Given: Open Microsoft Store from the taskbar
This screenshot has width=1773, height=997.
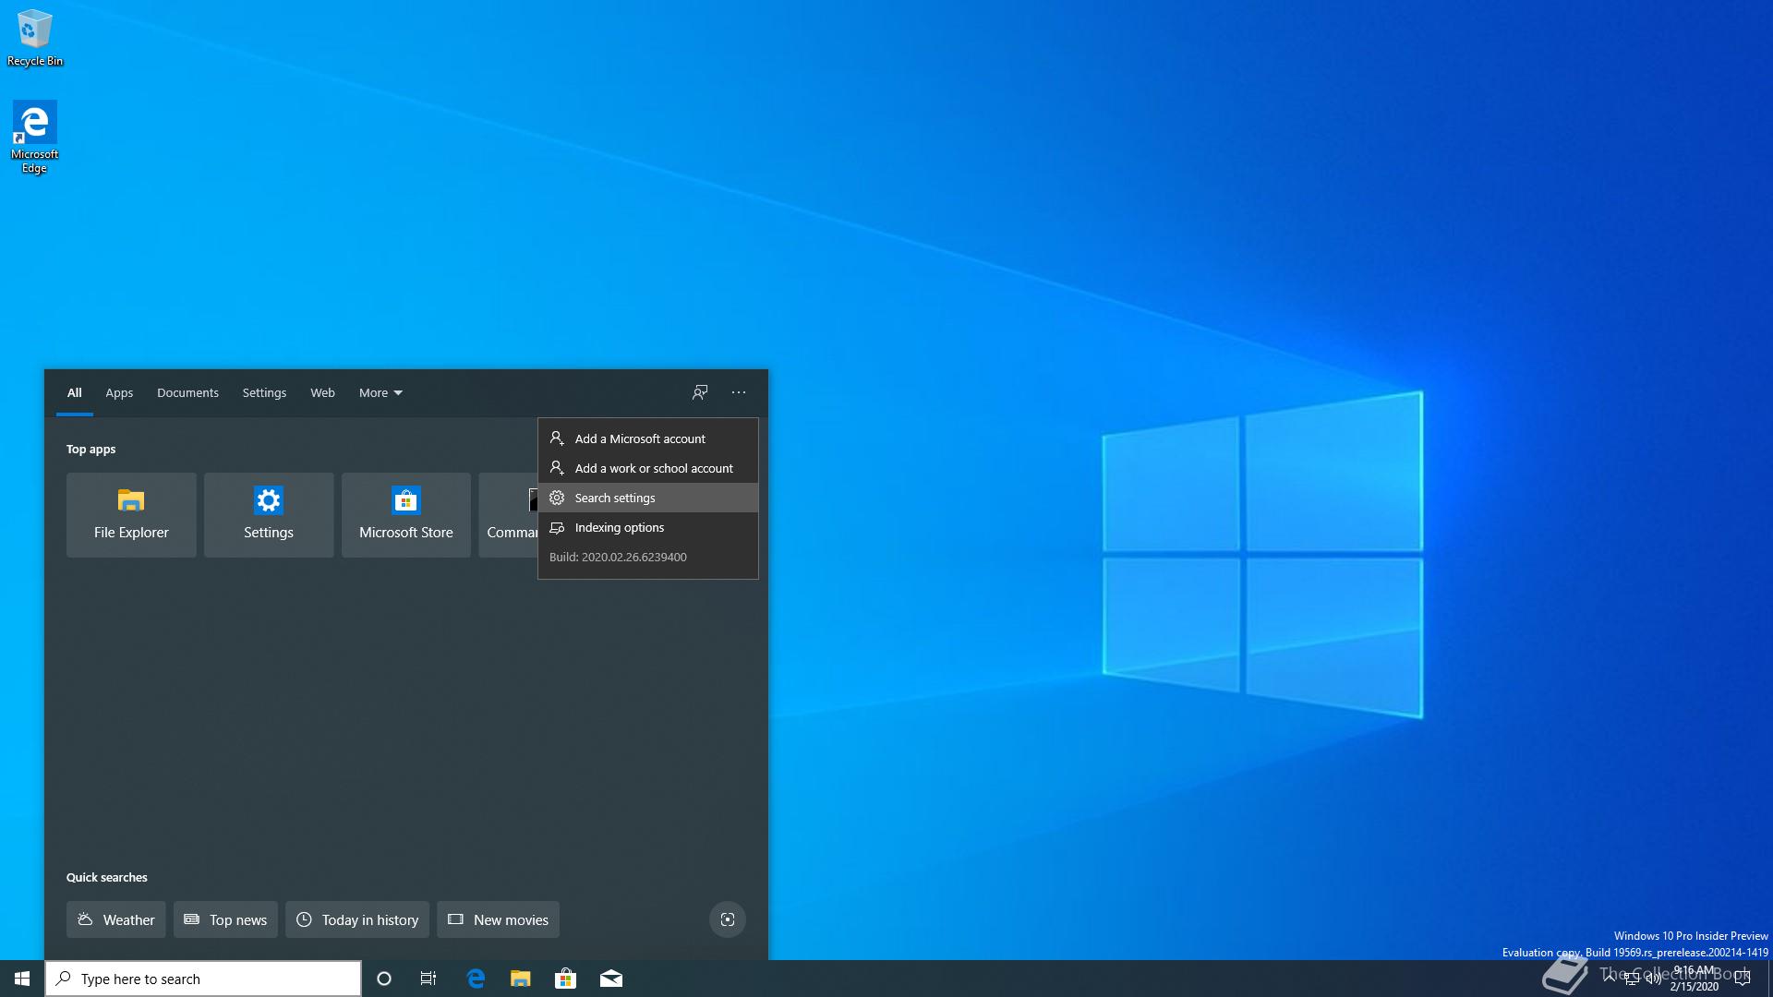Looking at the screenshot, I should point(565,979).
